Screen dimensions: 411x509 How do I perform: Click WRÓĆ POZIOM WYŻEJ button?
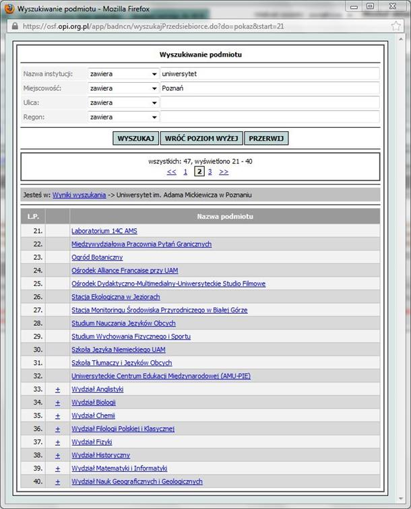(x=201, y=138)
